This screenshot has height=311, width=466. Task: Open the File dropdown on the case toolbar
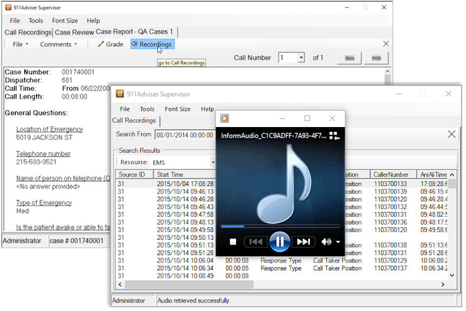[x=18, y=44]
